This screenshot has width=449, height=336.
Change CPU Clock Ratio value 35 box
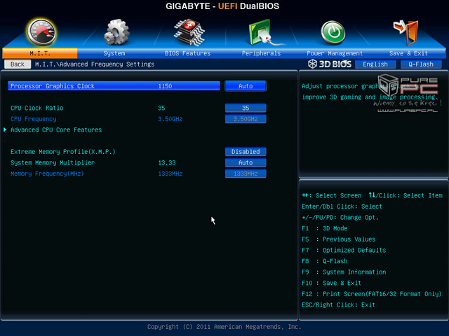tap(246, 108)
